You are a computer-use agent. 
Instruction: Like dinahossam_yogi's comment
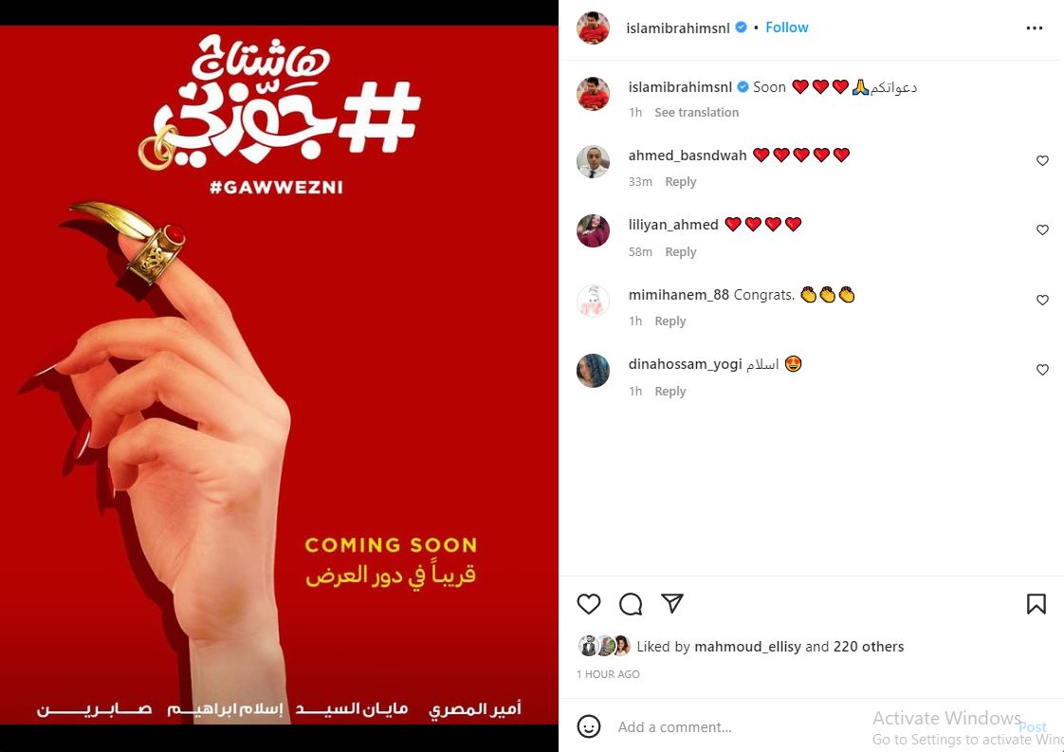click(1042, 370)
